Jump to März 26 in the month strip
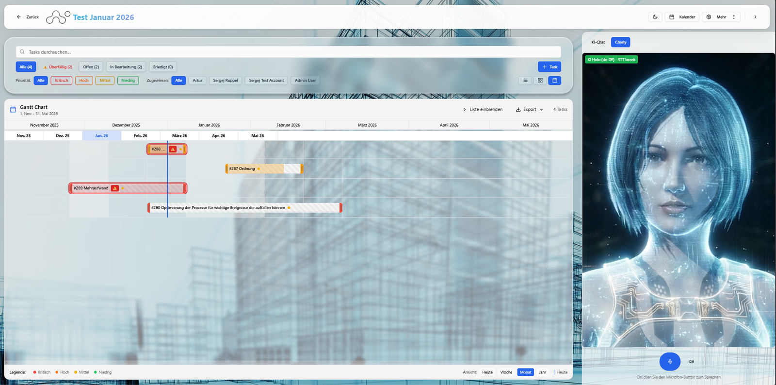This screenshot has height=385, width=776. tap(179, 135)
